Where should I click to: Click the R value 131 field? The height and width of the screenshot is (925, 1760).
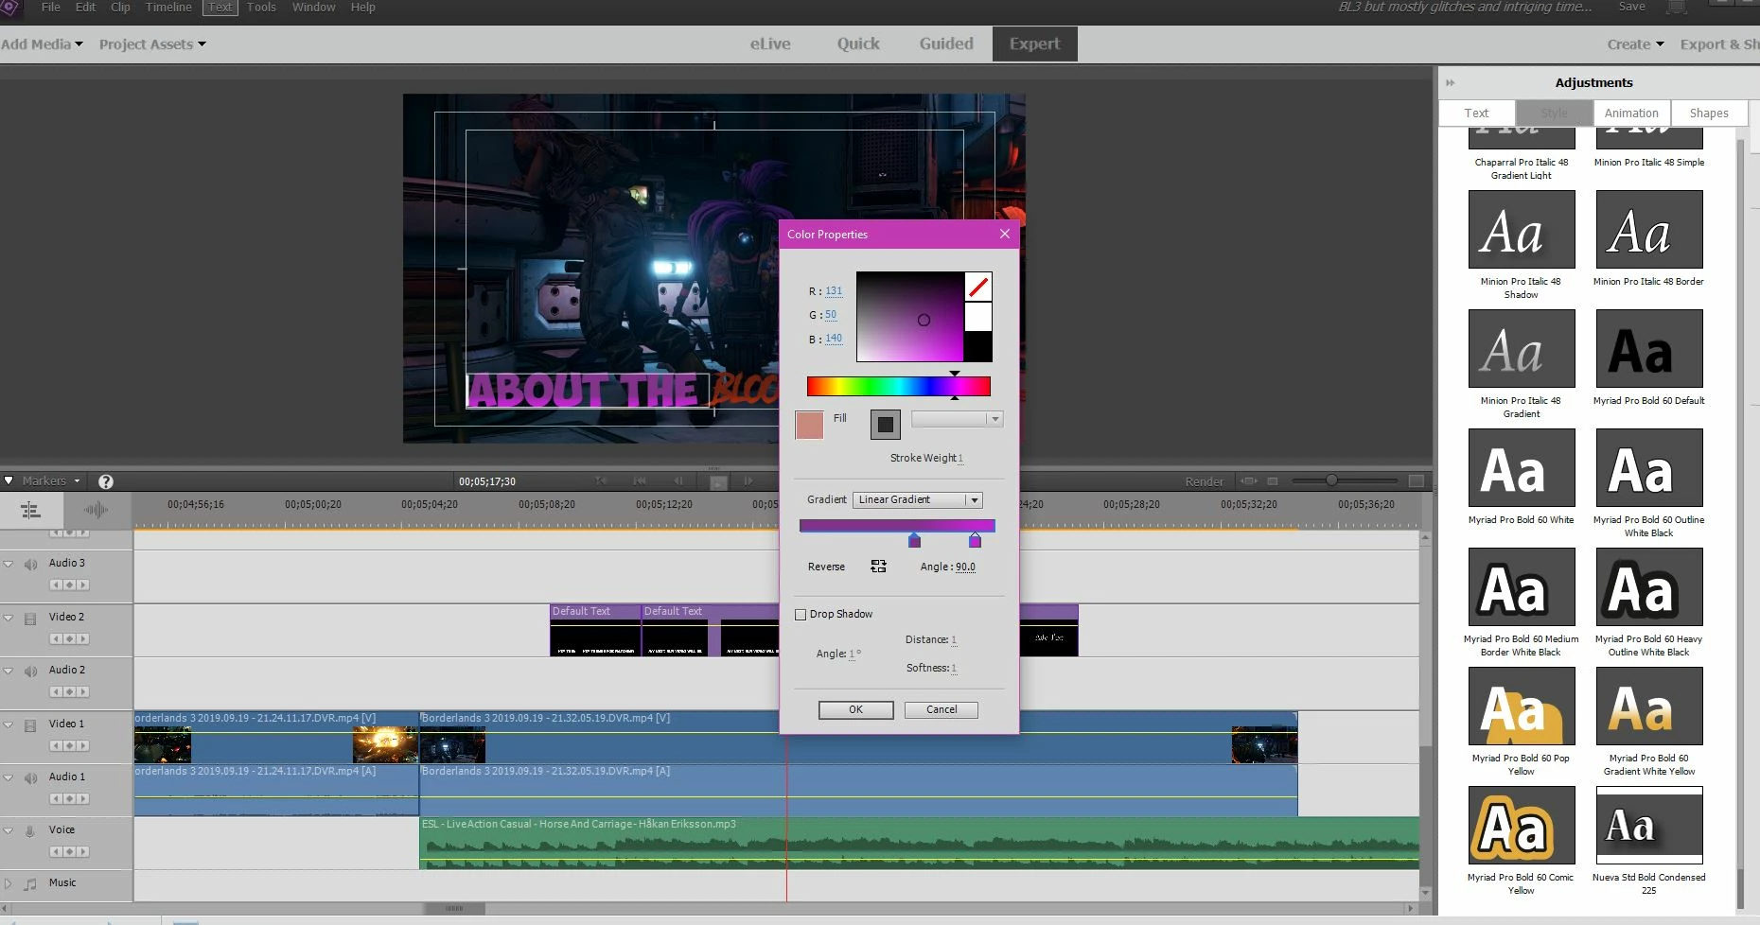834,291
